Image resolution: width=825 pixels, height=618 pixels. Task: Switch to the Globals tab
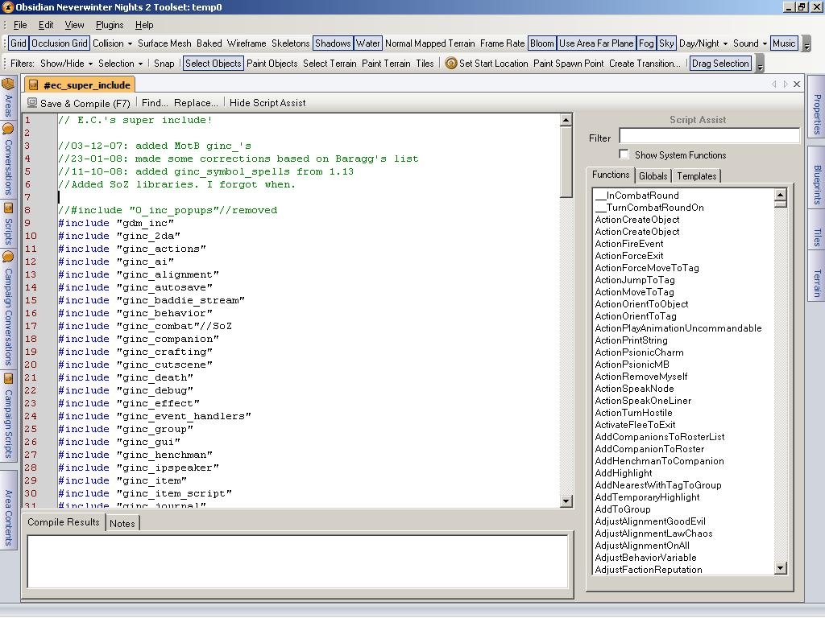[x=653, y=176]
